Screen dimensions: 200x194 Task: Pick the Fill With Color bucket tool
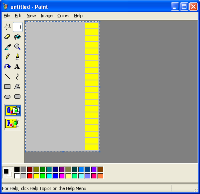click(18, 37)
